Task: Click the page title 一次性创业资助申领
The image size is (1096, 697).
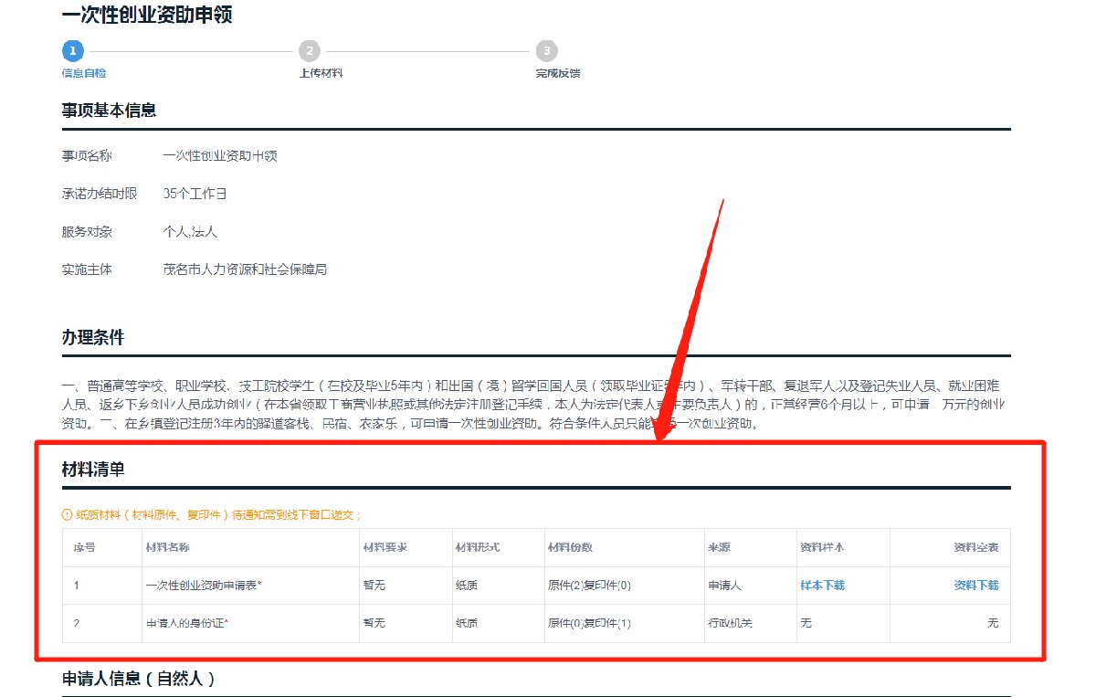Action: point(146,16)
